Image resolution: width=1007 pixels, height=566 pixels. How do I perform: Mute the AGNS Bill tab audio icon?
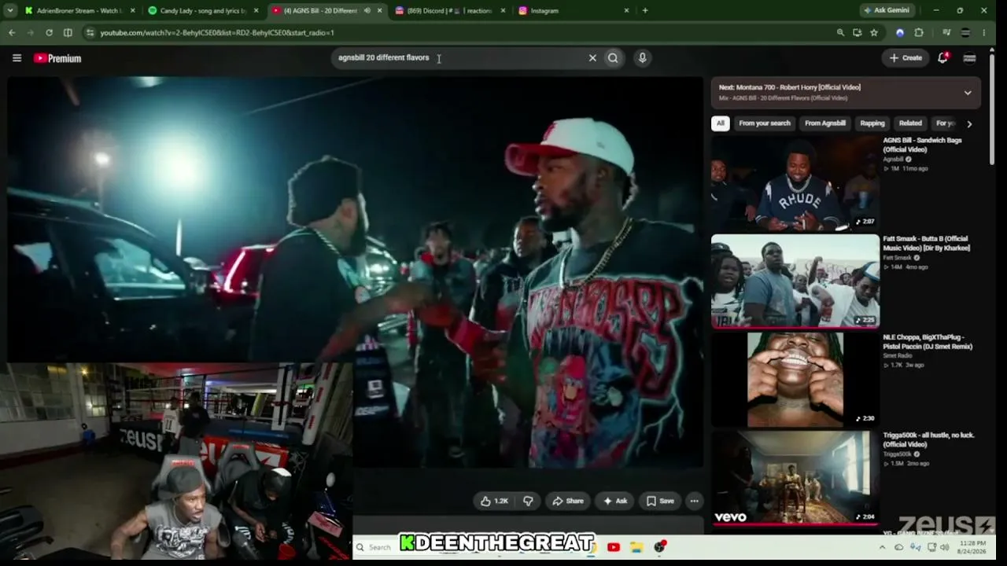tap(367, 10)
